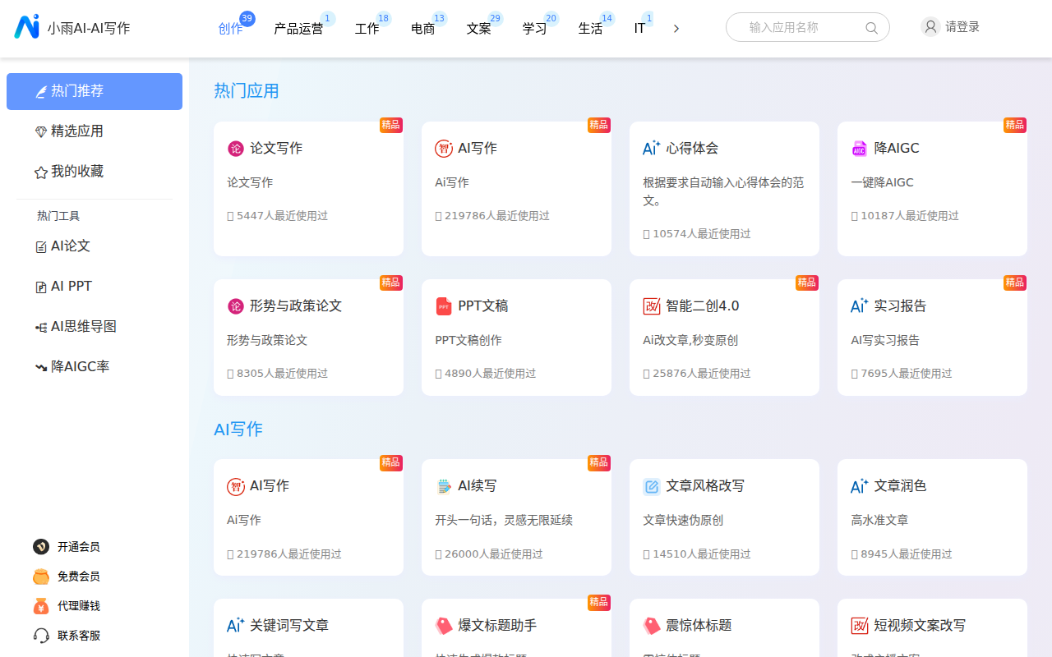Click the 心得体会 Ai icon
This screenshot has height=657, width=1052.
[652, 149]
